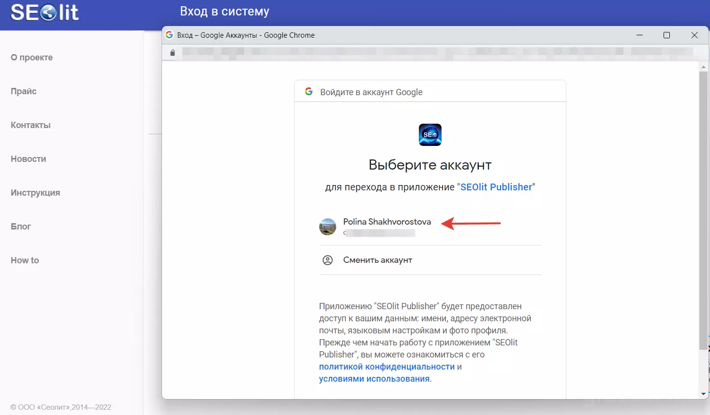Image resolution: width=710 pixels, height=415 pixels.
Task: Click the Вход в систему page title
Action: [224, 11]
